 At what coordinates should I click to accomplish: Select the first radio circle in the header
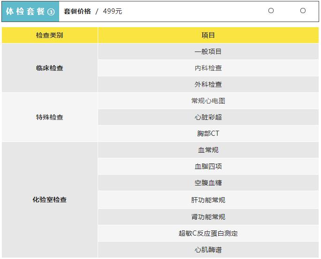click(271, 11)
